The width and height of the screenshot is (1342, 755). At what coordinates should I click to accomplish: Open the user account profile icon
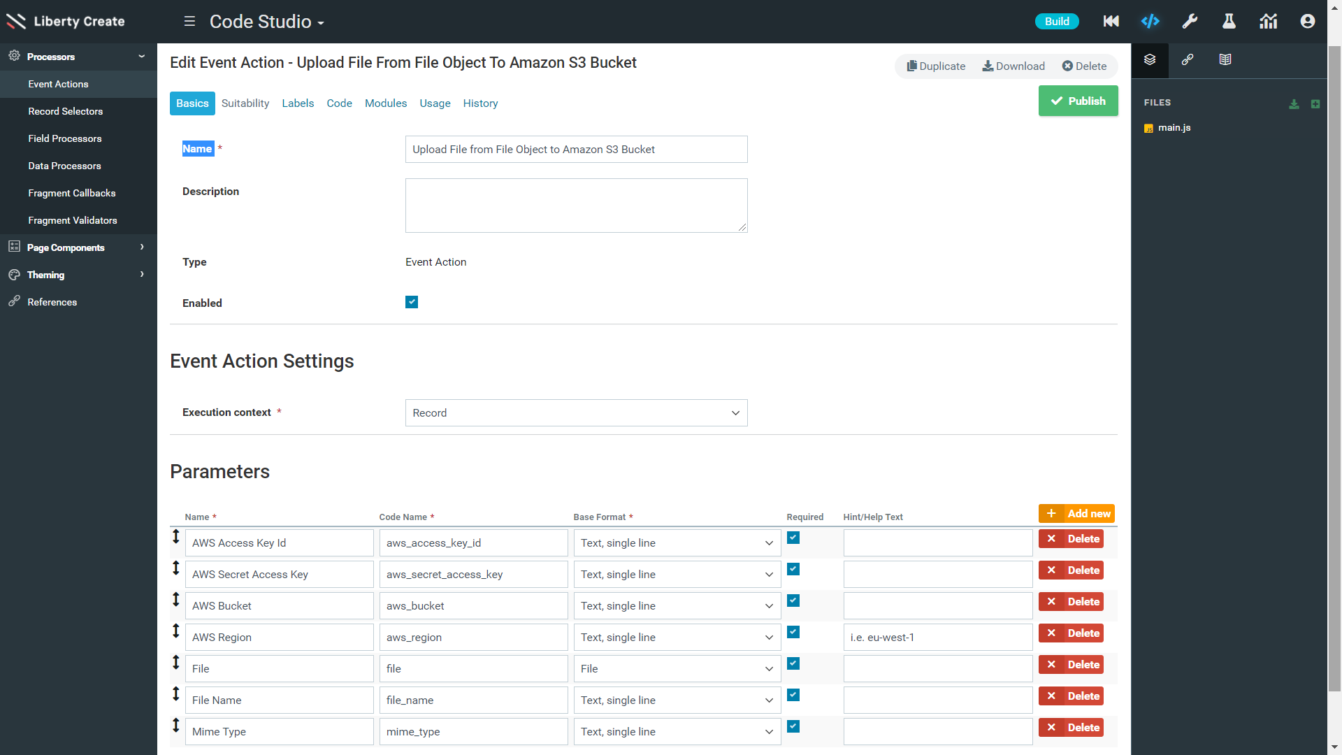[x=1307, y=21]
